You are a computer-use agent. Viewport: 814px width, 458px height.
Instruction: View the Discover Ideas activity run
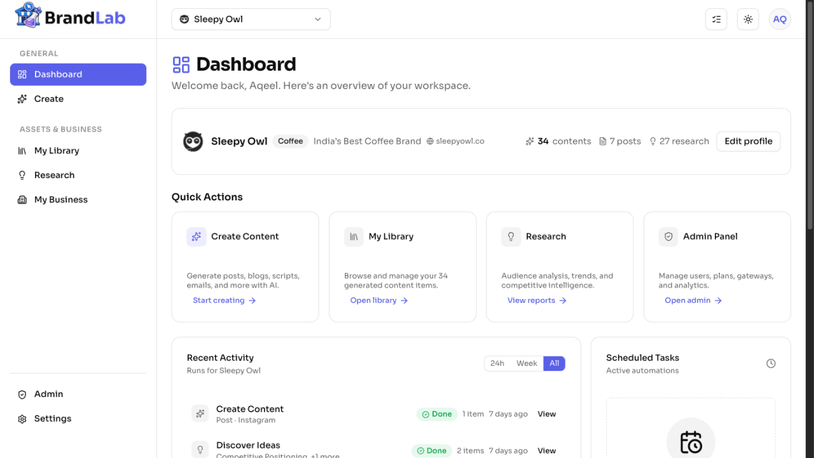click(x=547, y=450)
